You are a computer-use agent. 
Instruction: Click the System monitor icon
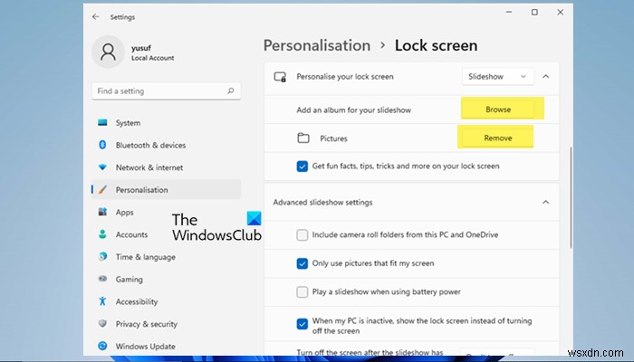coord(102,122)
